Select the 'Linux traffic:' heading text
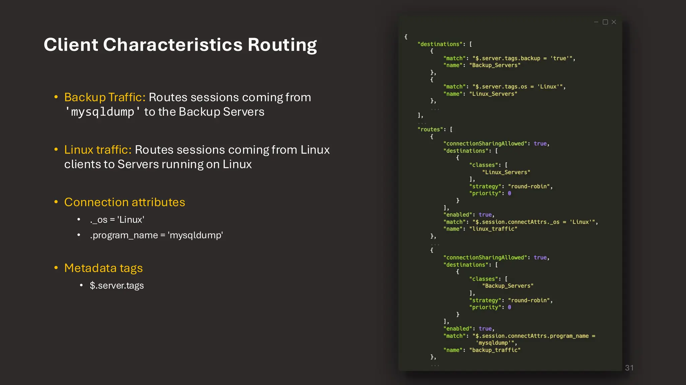Image resolution: width=686 pixels, height=385 pixels. point(98,150)
